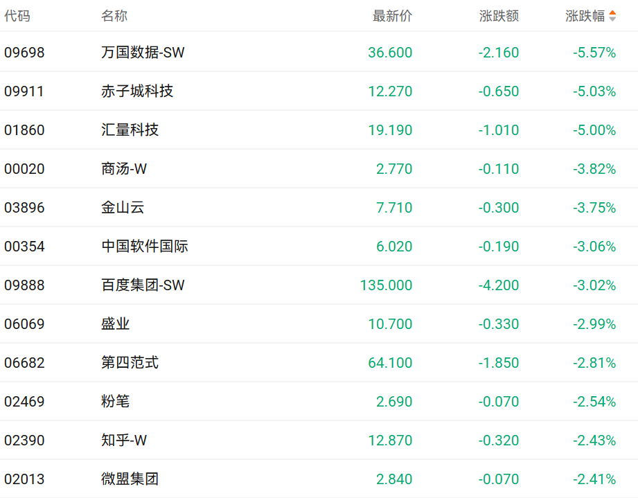Click the 135.000 latest price cell
Screen dimensions: 638x498
pos(386,285)
